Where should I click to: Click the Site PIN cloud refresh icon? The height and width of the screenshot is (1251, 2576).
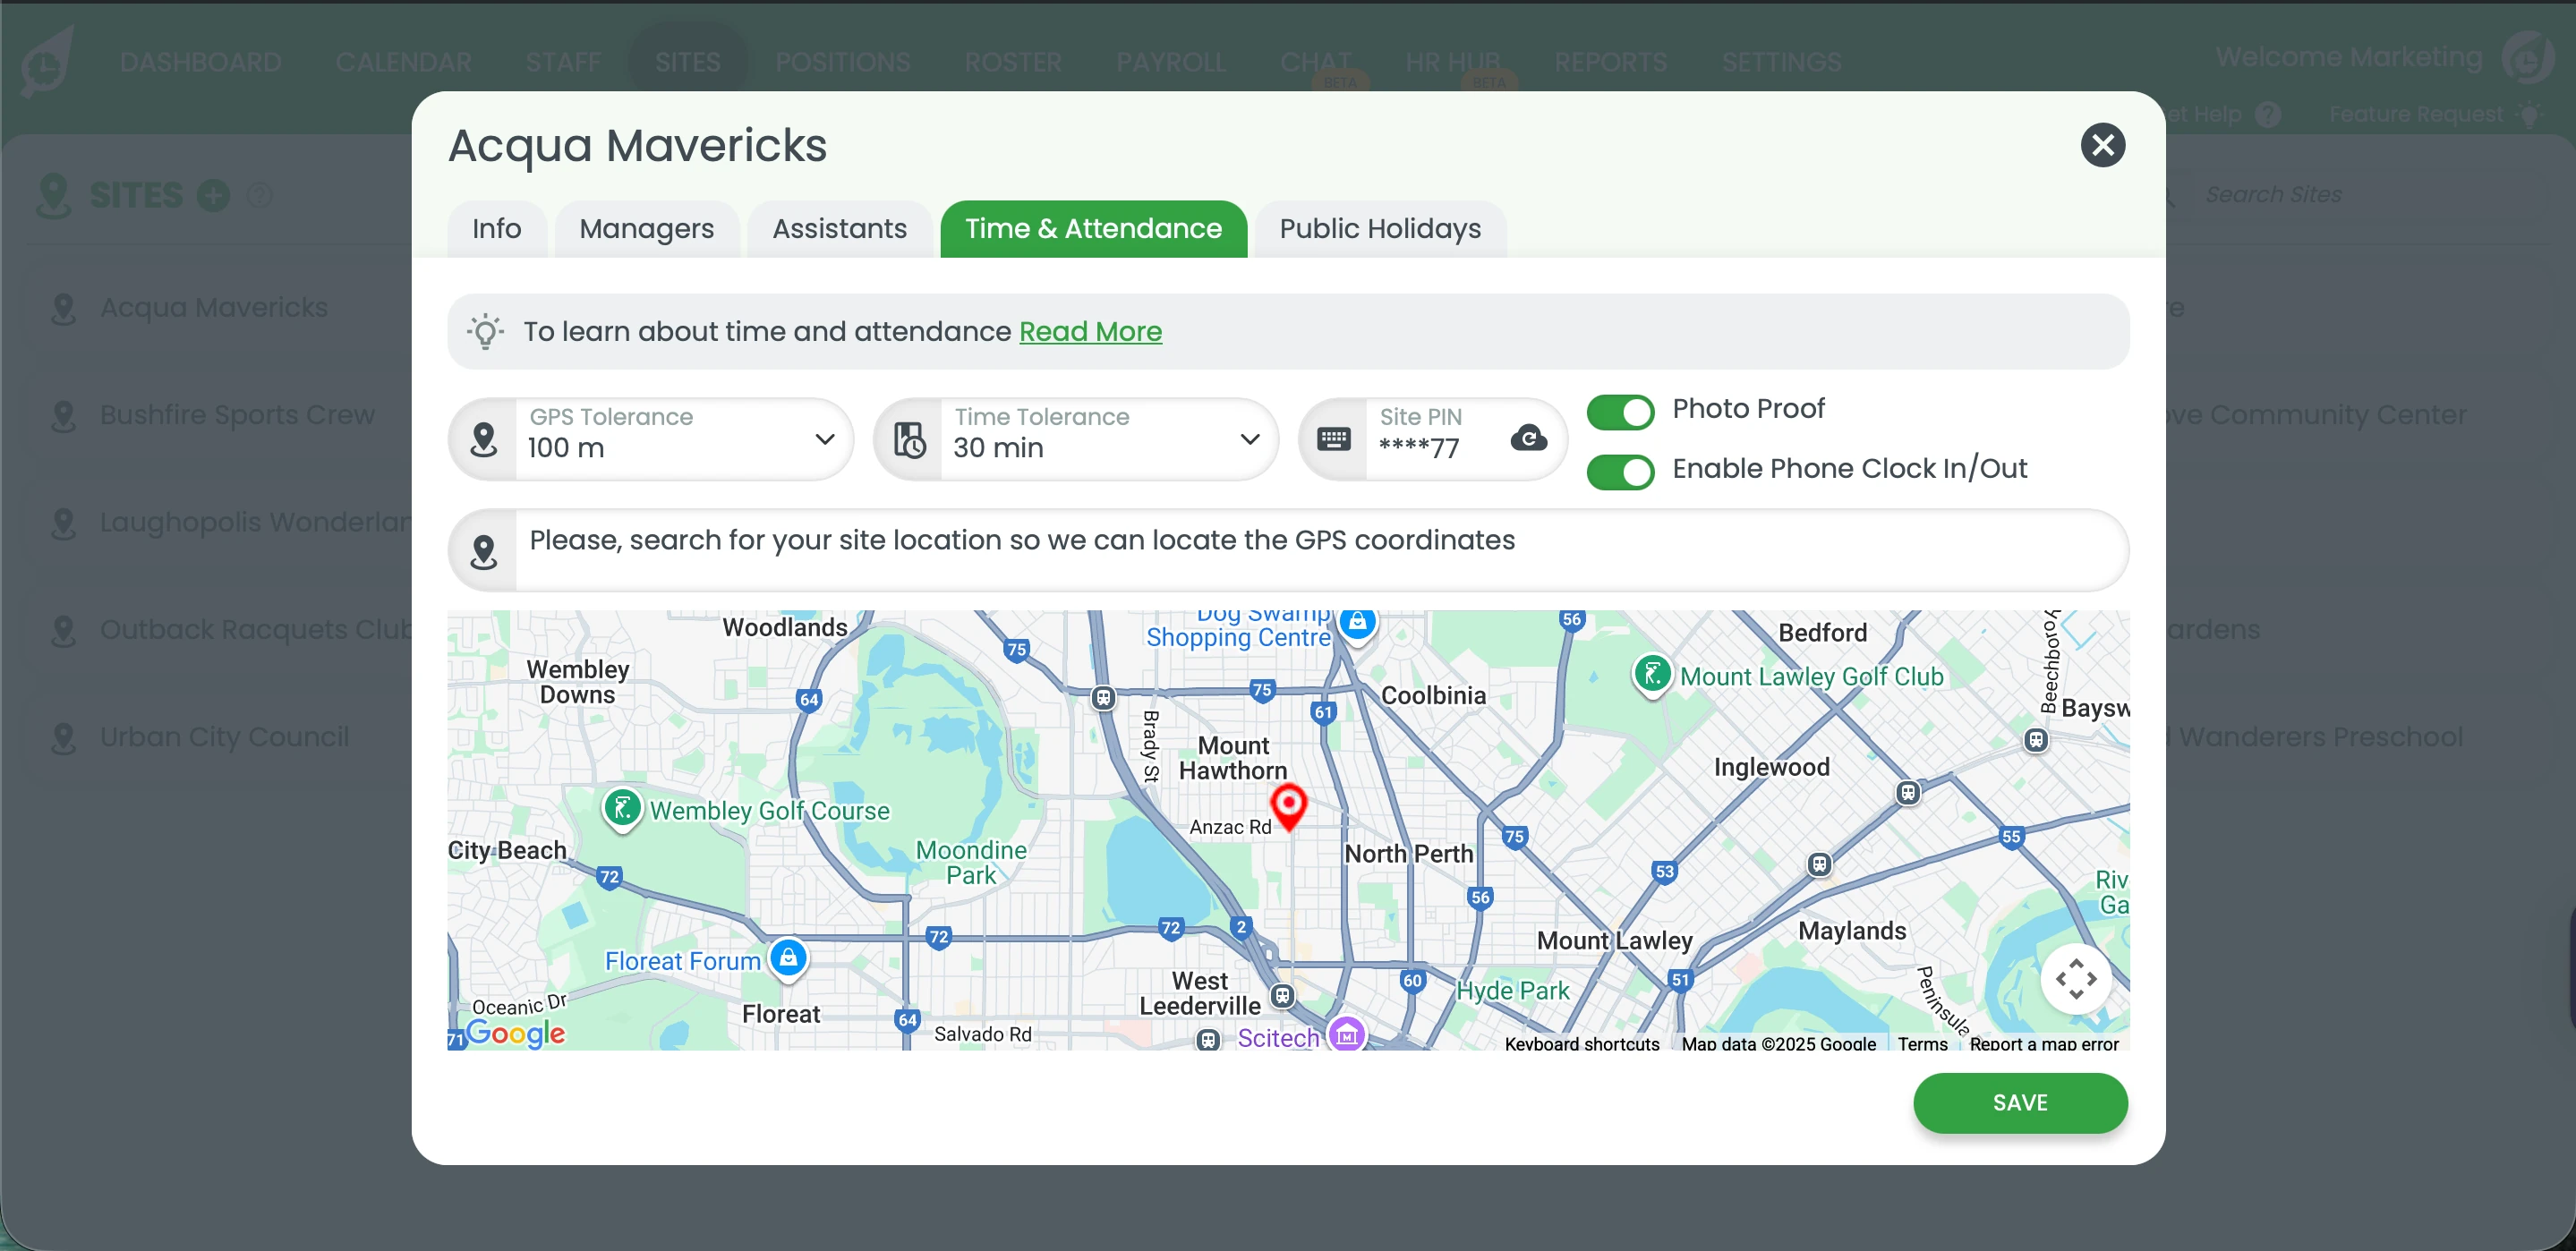(1528, 438)
